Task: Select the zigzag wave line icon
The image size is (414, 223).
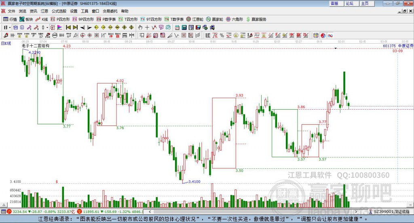Action: [177, 35]
